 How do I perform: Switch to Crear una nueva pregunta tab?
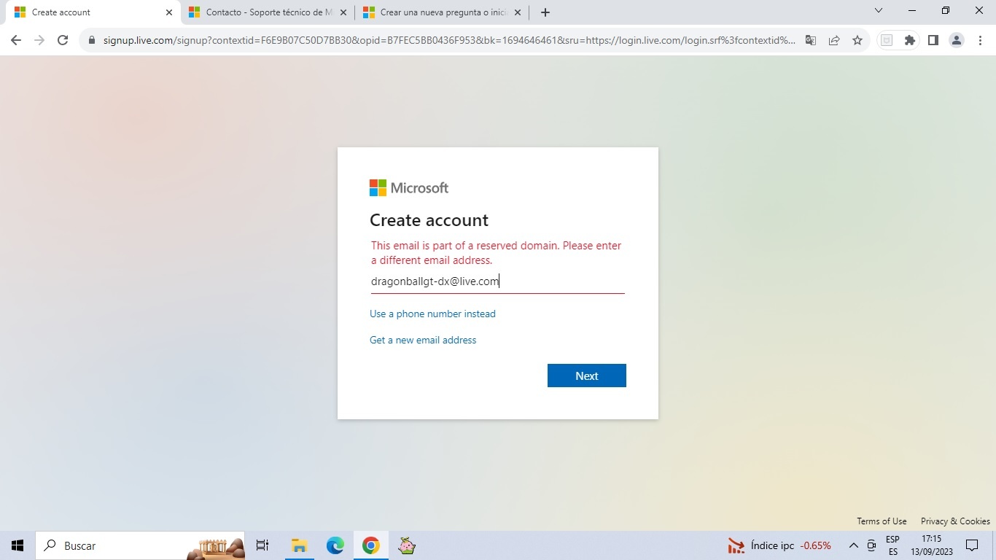point(442,12)
